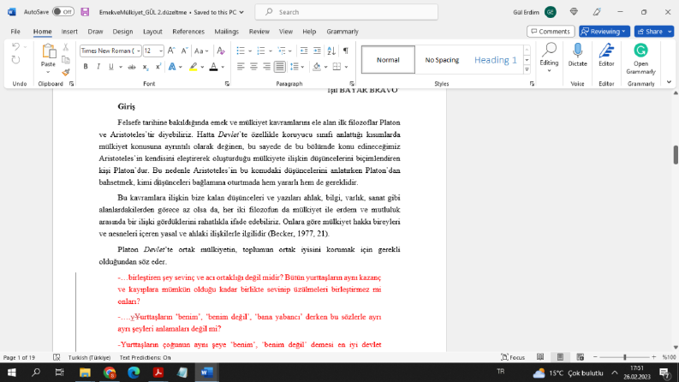This screenshot has width=679, height=382.
Task: Click Align Left icon
Action: pyautogui.click(x=241, y=67)
